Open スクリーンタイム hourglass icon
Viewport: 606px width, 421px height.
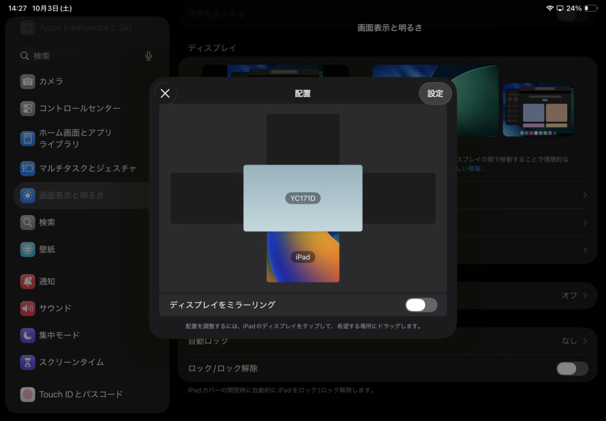click(x=27, y=362)
